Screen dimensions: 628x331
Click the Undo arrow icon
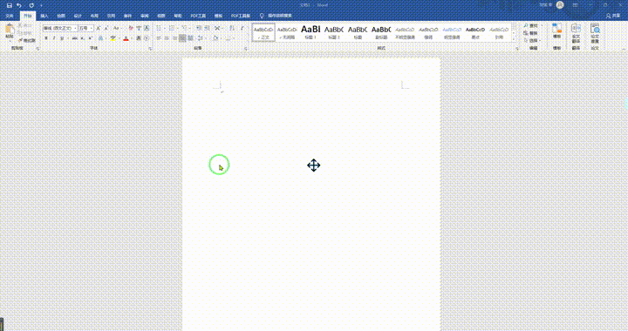point(19,5)
